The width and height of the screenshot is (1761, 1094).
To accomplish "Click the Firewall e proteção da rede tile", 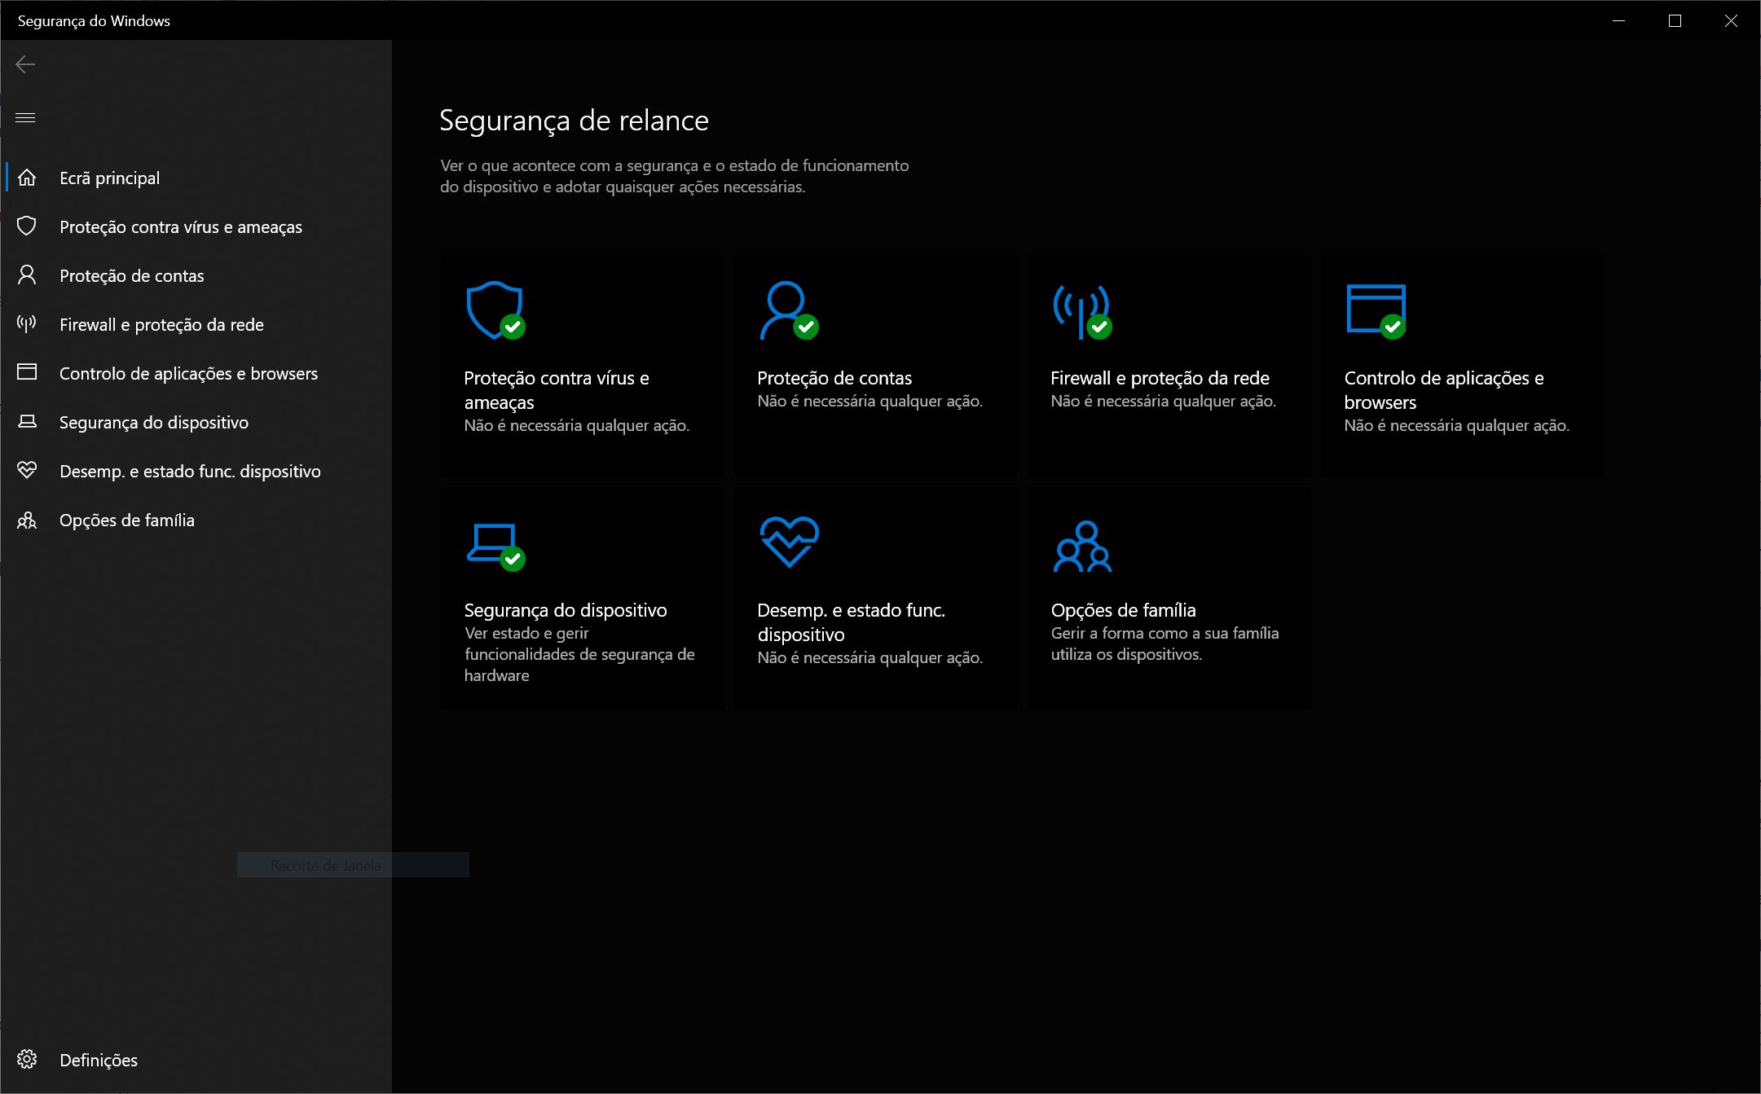I will (1168, 367).
